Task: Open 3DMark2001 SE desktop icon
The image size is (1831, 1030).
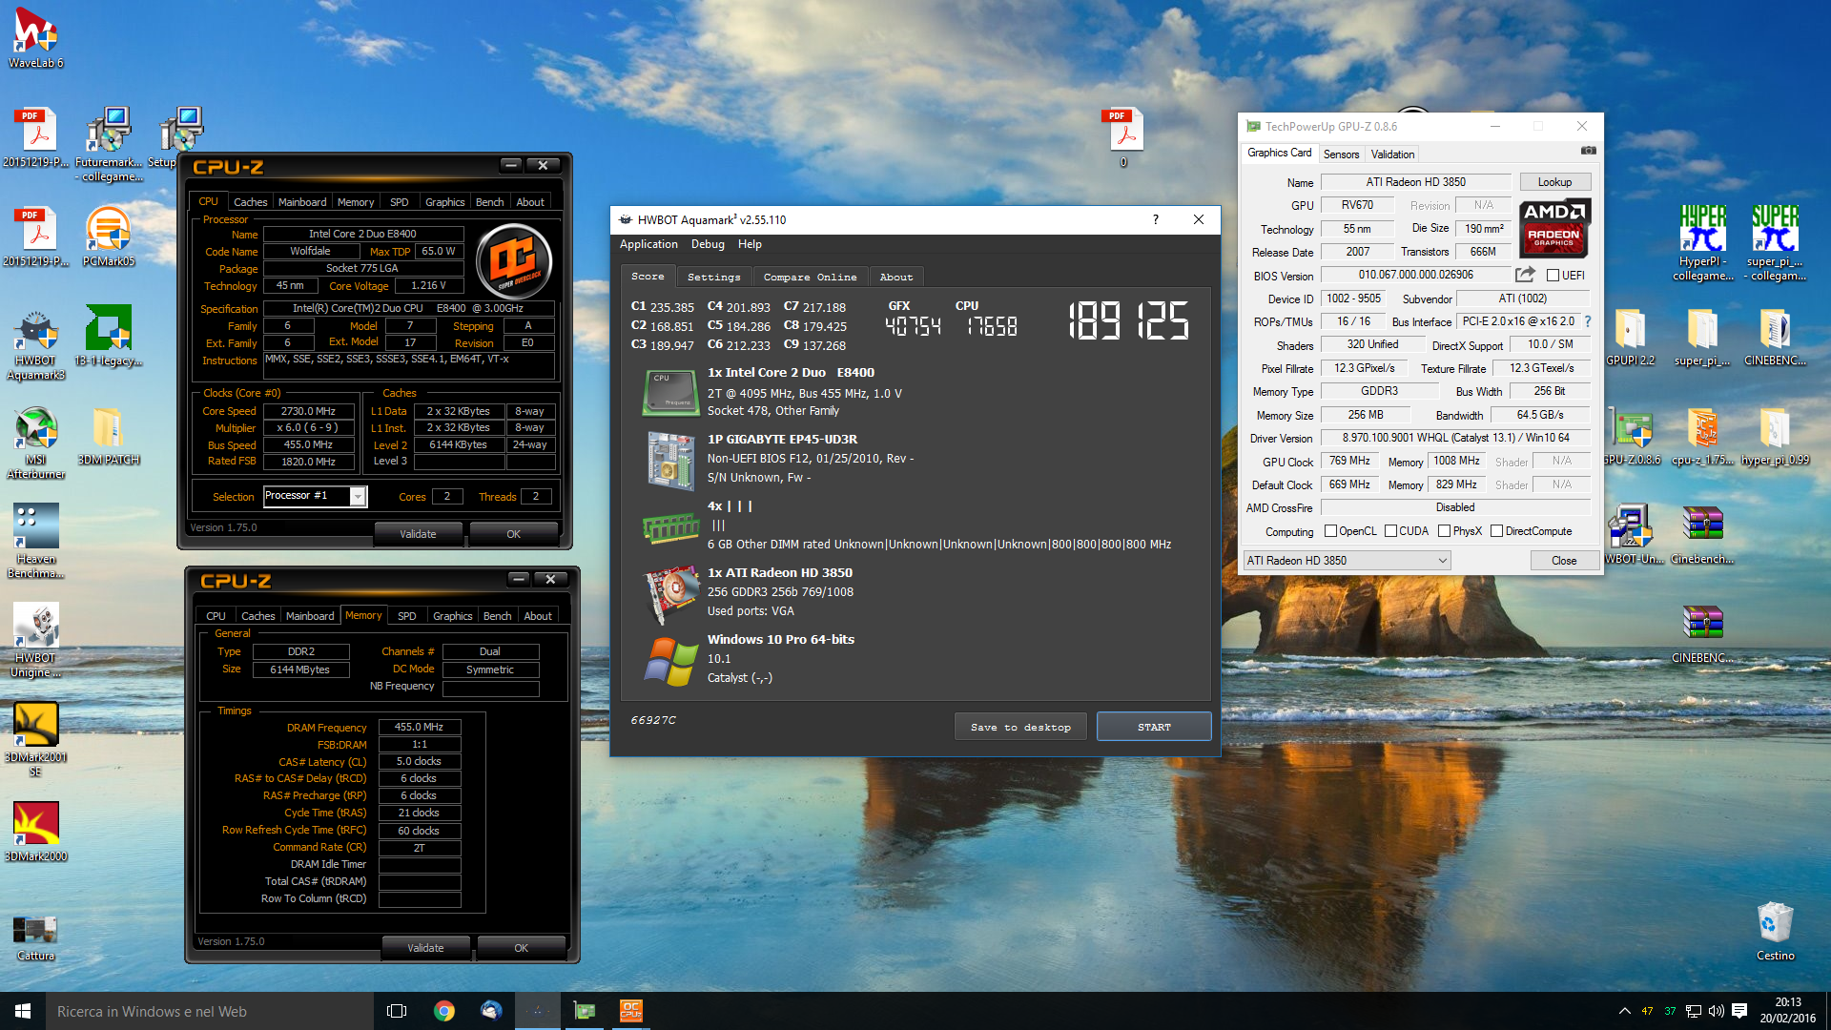Action: [x=35, y=740]
